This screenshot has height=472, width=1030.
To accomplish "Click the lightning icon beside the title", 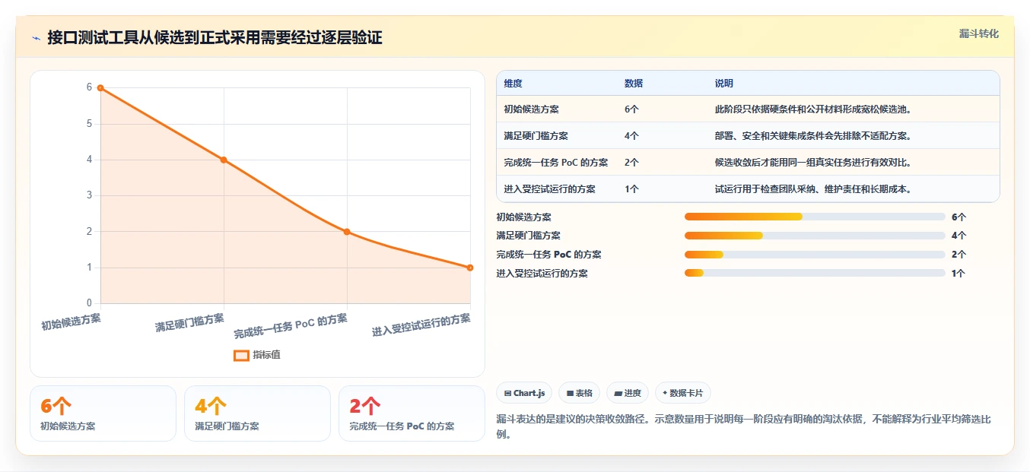I will click(36, 38).
